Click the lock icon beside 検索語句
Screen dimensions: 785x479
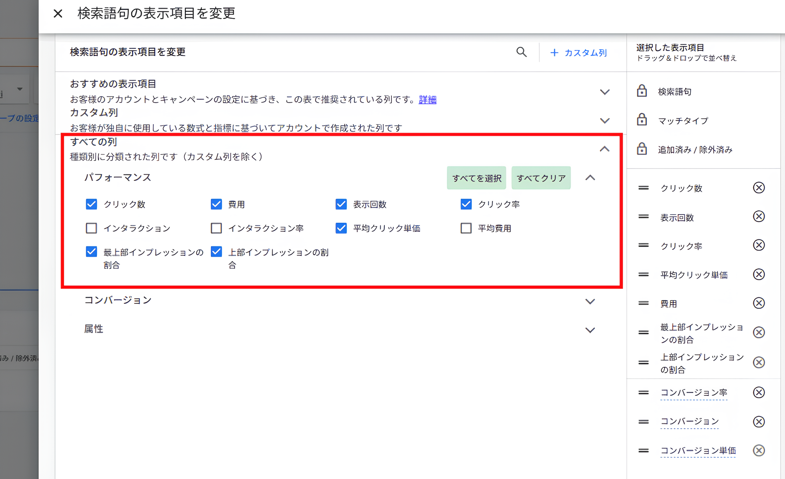click(x=642, y=91)
